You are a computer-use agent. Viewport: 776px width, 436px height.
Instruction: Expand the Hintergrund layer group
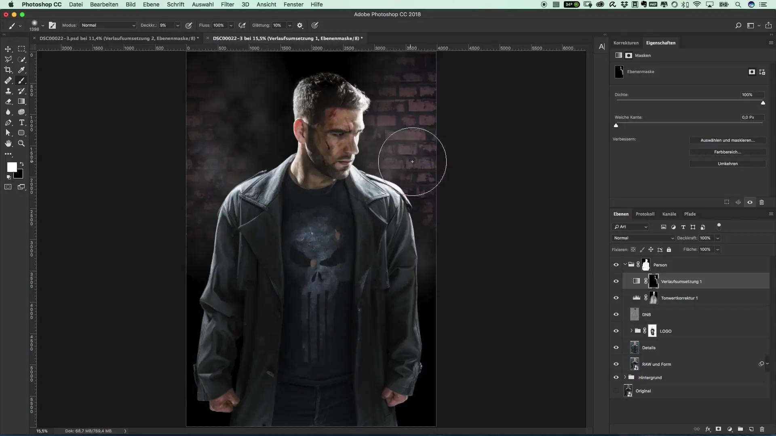(x=625, y=377)
